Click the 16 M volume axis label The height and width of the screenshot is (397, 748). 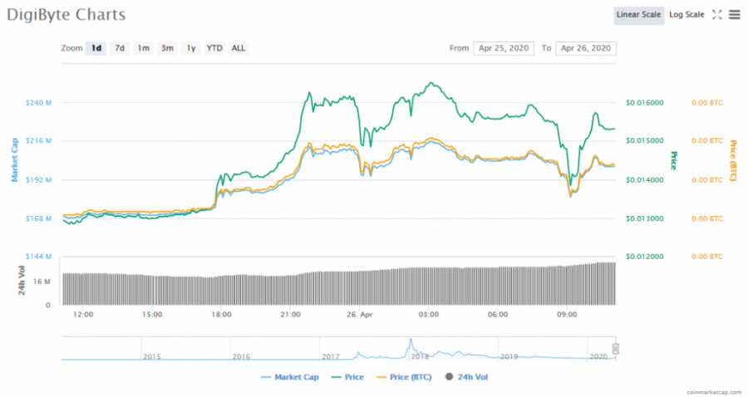click(x=42, y=282)
